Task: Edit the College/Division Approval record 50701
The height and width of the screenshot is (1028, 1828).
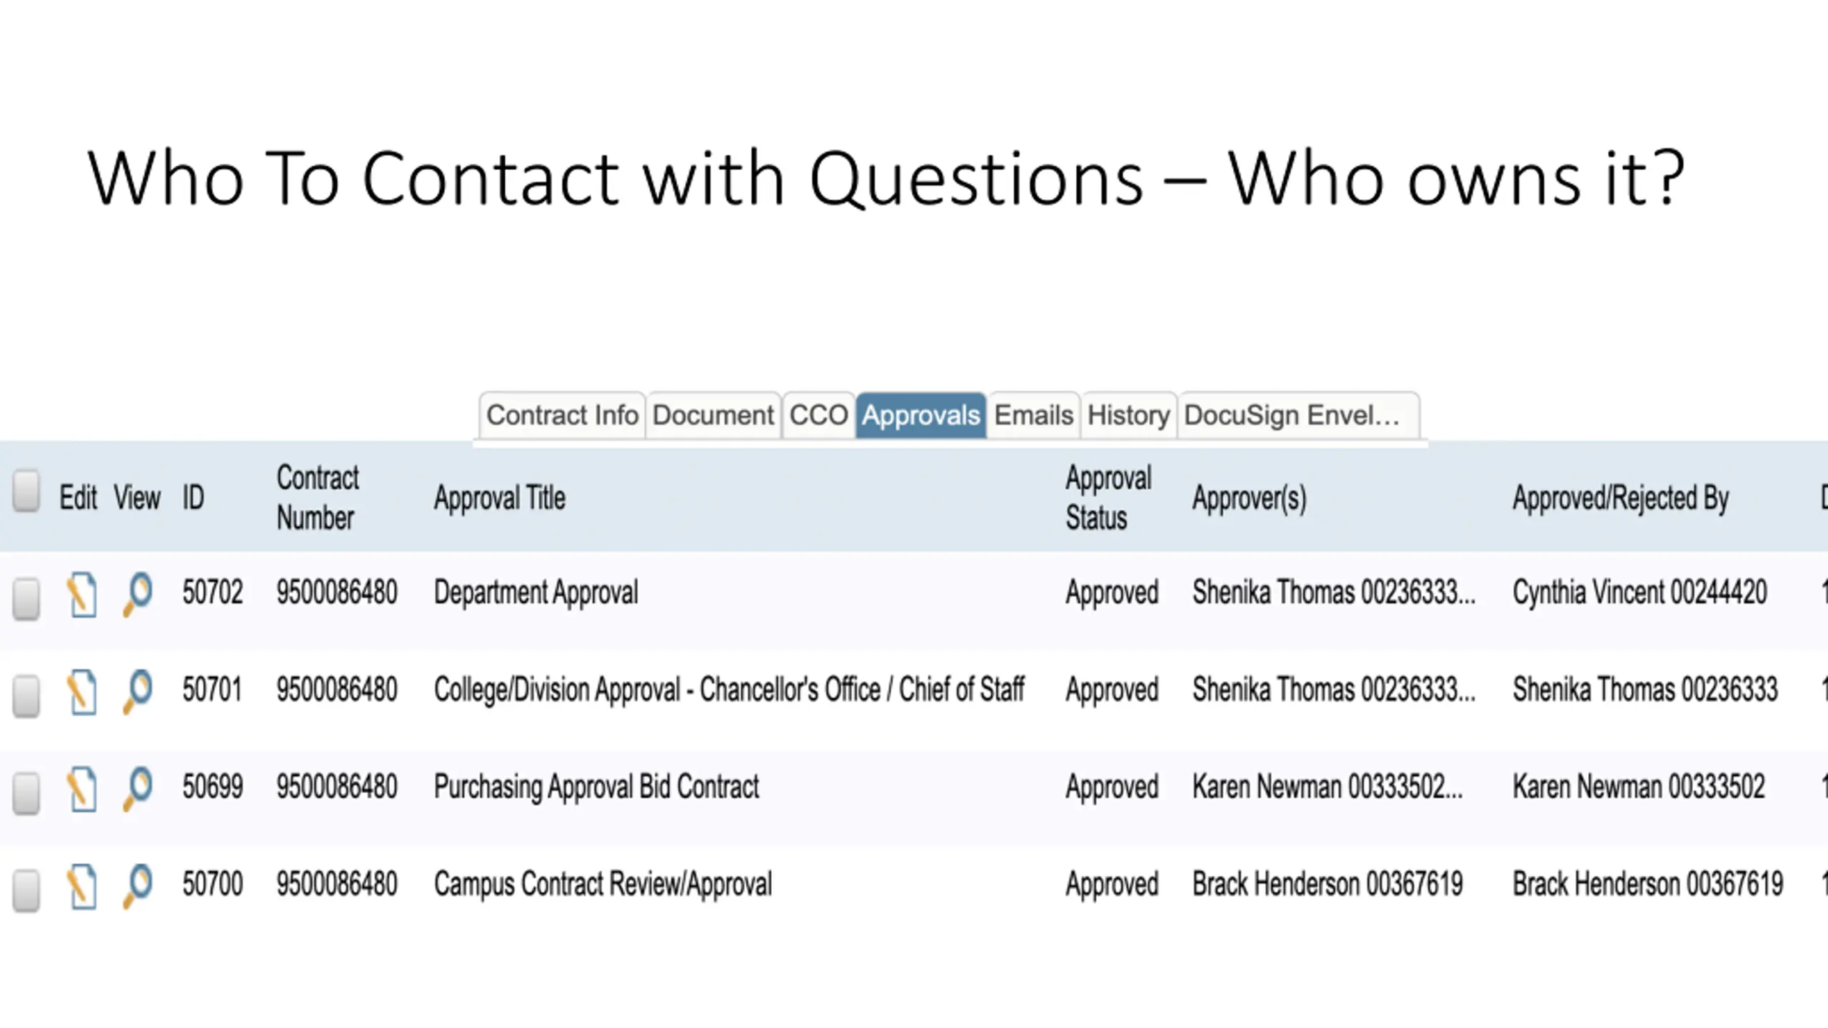Action: point(81,691)
